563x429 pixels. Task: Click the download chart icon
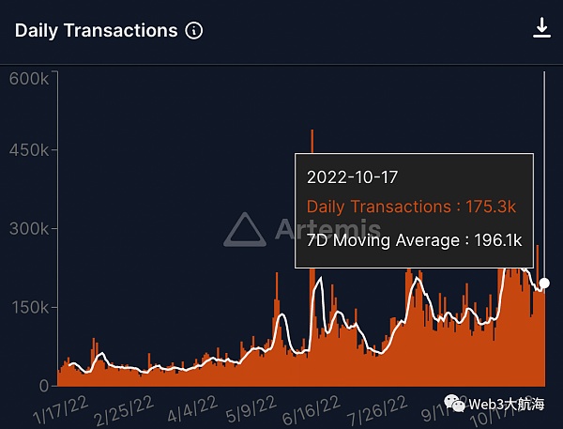click(x=541, y=27)
